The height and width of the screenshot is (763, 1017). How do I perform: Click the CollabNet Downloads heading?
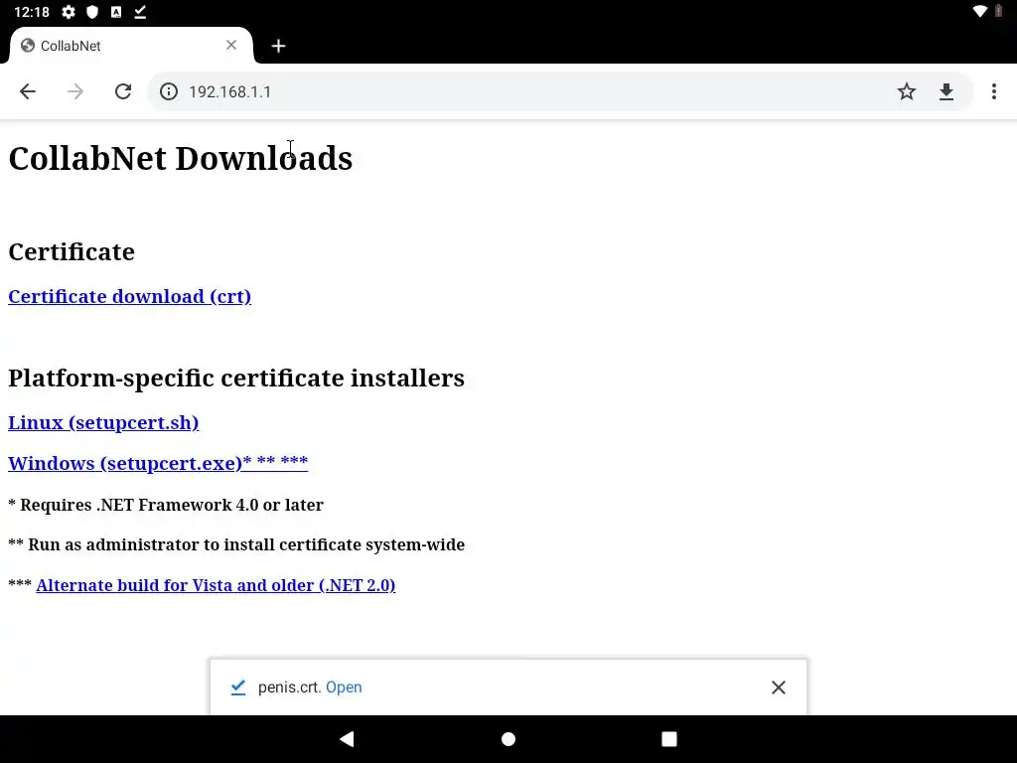(181, 158)
